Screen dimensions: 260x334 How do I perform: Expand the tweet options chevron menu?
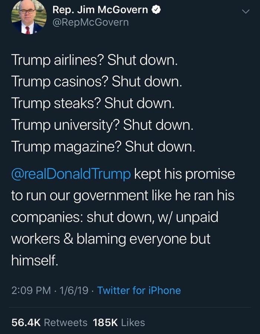point(245,12)
